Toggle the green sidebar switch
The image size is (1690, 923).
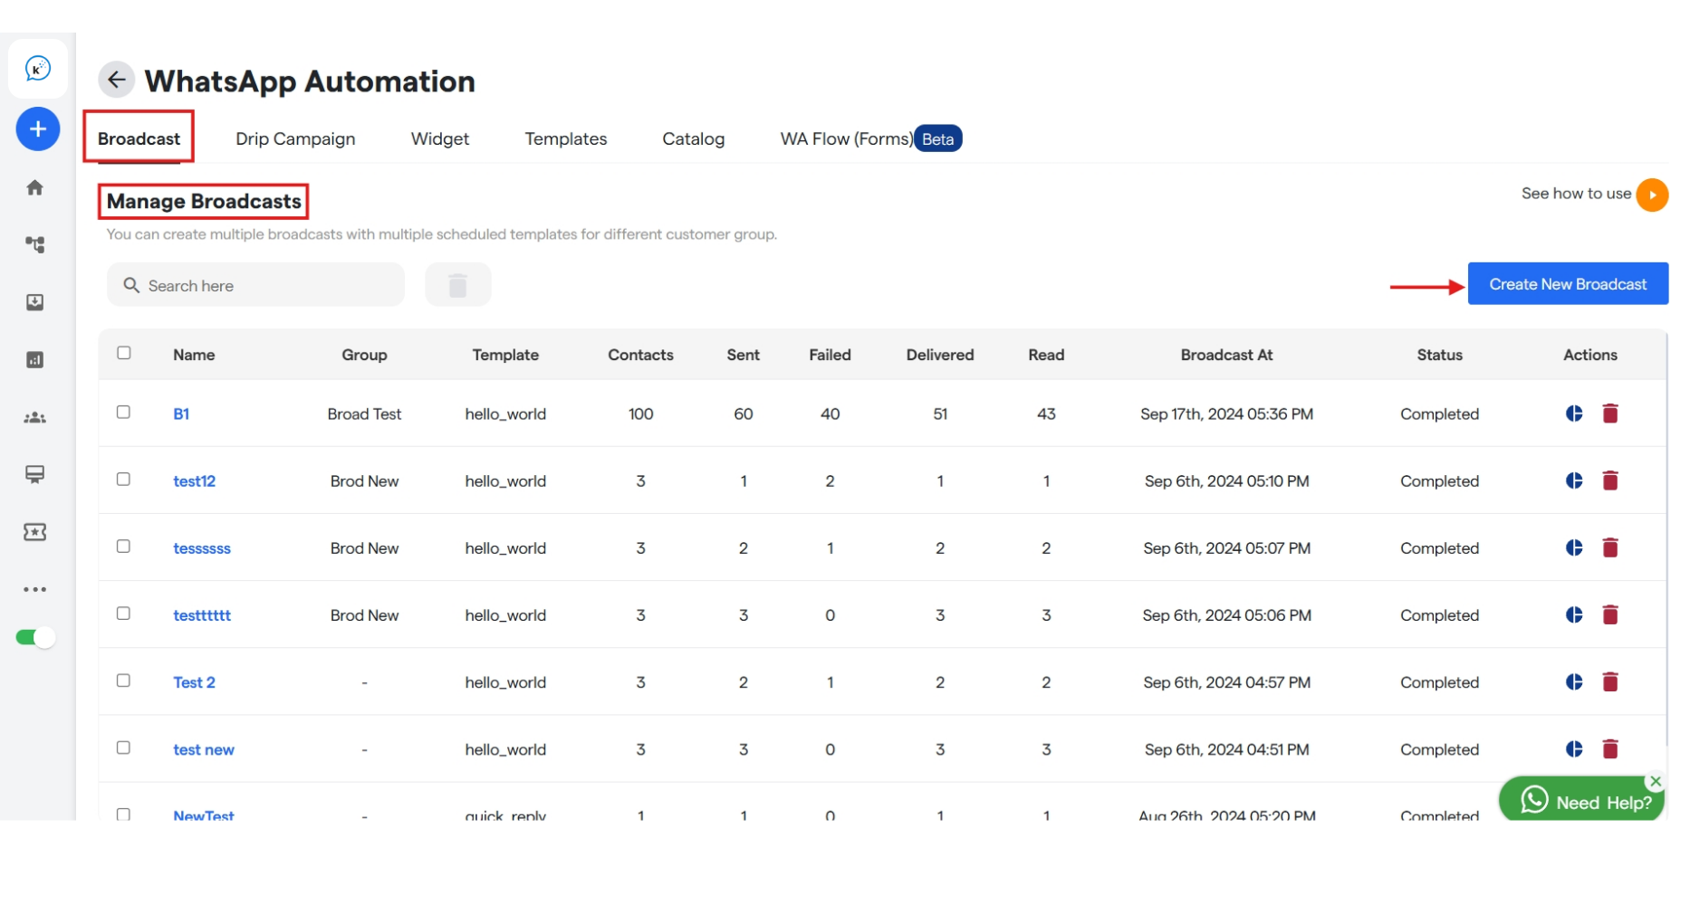35,637
